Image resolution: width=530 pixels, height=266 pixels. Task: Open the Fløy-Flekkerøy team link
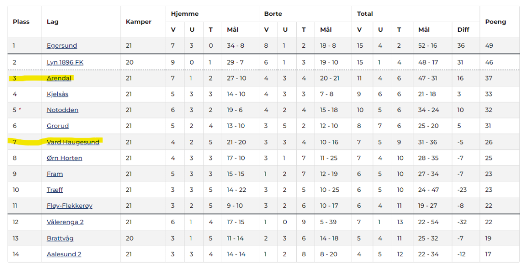point(69,206)
